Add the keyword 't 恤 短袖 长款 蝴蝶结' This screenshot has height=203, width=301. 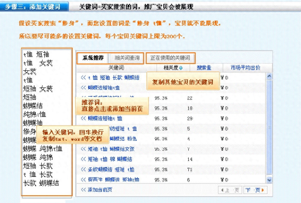click(114, 78)
